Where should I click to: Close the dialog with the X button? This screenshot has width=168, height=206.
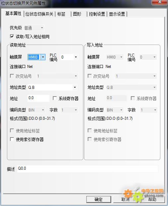coord(159,2)
